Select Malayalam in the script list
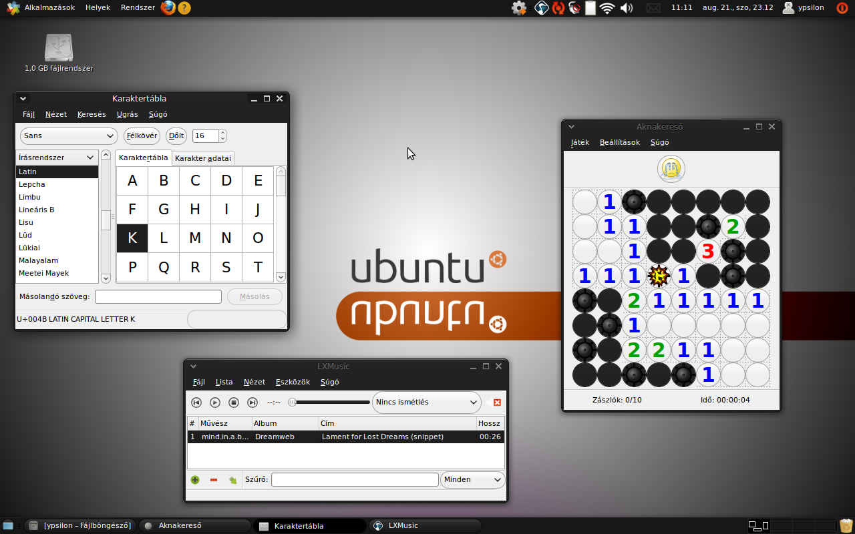Screen dimensions: 855x534 click(57, 260)
